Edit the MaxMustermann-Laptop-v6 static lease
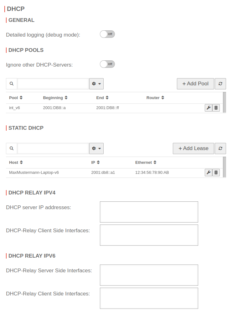The width and height of the screenshot is (232, 312). [208, 173]
